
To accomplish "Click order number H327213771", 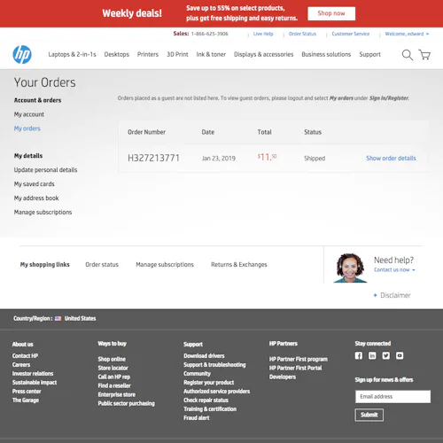I will point(153,158).
